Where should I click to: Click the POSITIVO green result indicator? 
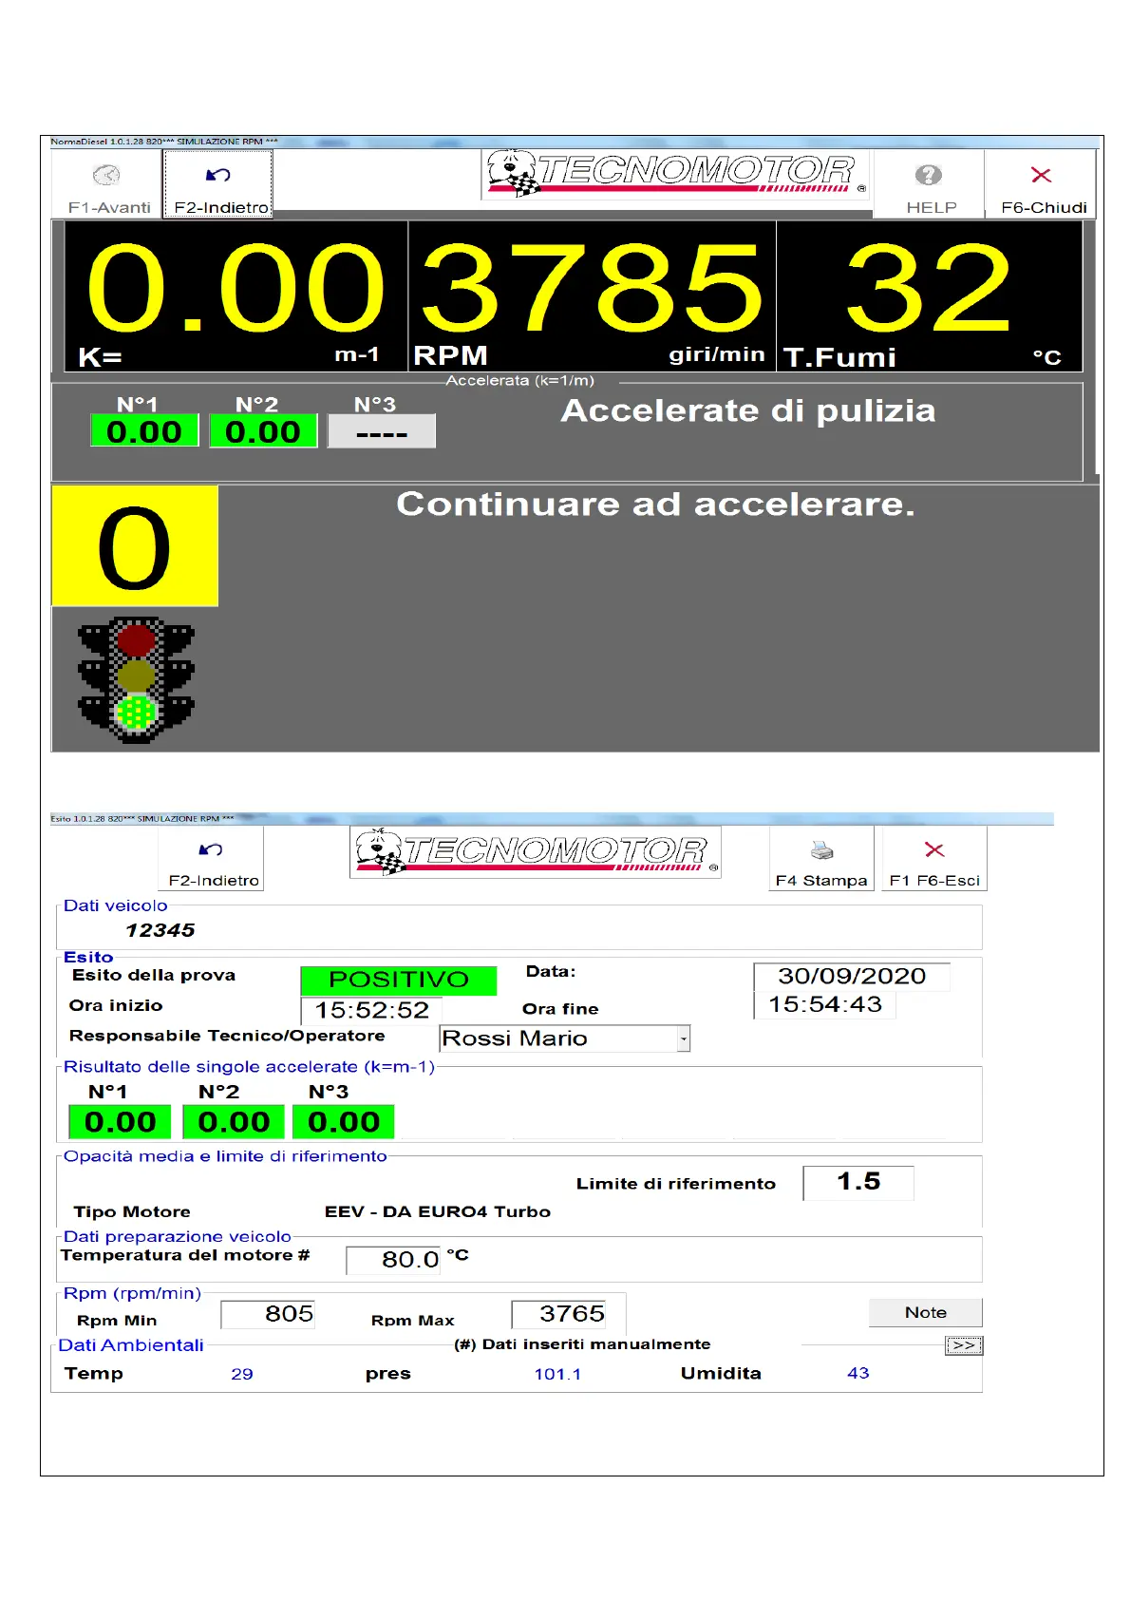(398, 980)
